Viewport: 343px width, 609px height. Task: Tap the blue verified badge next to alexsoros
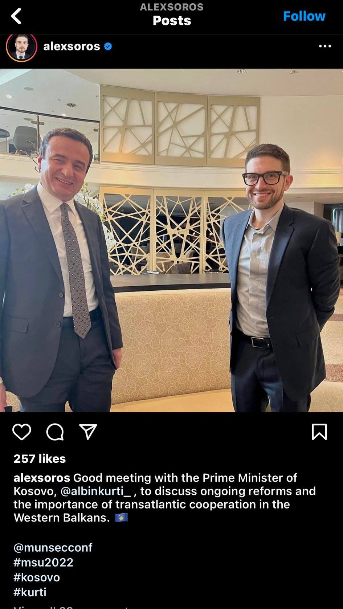click(x=108, y=46)
